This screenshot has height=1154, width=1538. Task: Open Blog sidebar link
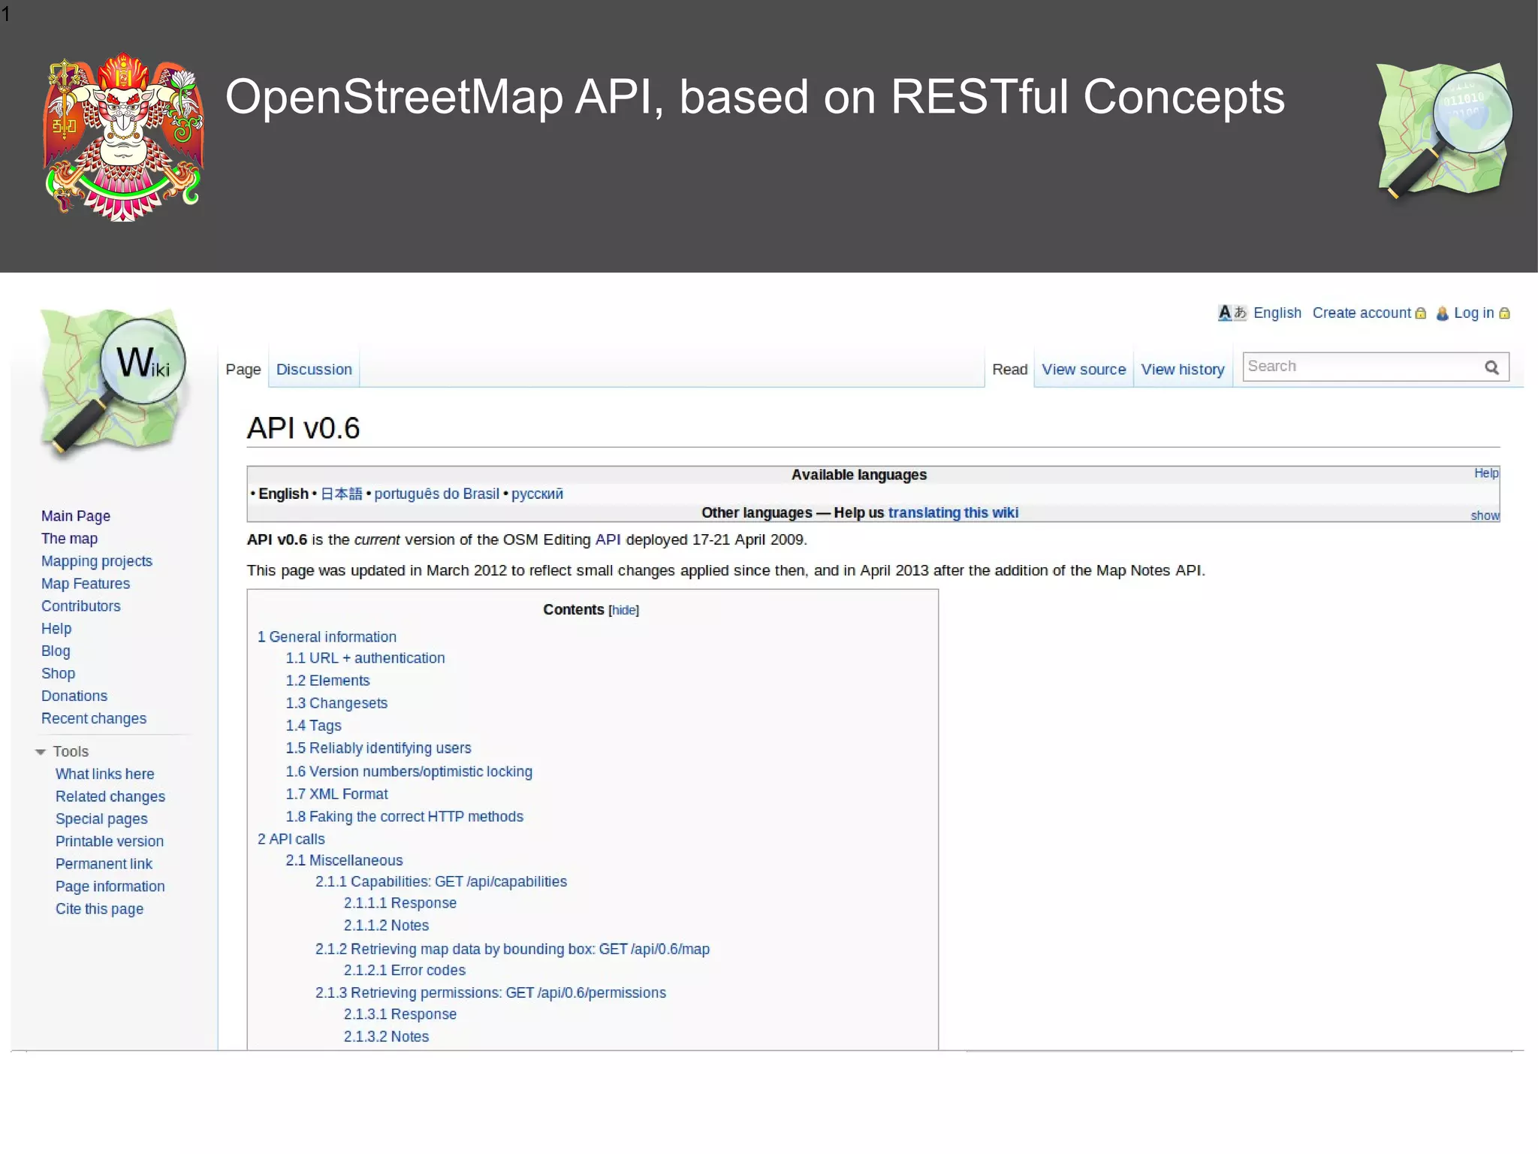pos(56,651)
